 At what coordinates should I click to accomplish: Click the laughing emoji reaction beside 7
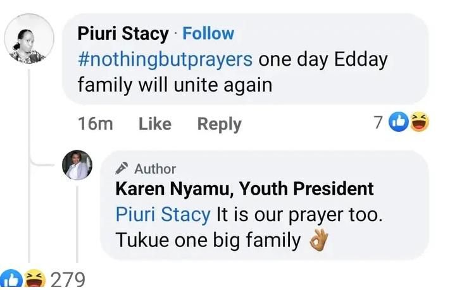coord(418,123)
